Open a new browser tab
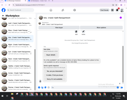 53,1
